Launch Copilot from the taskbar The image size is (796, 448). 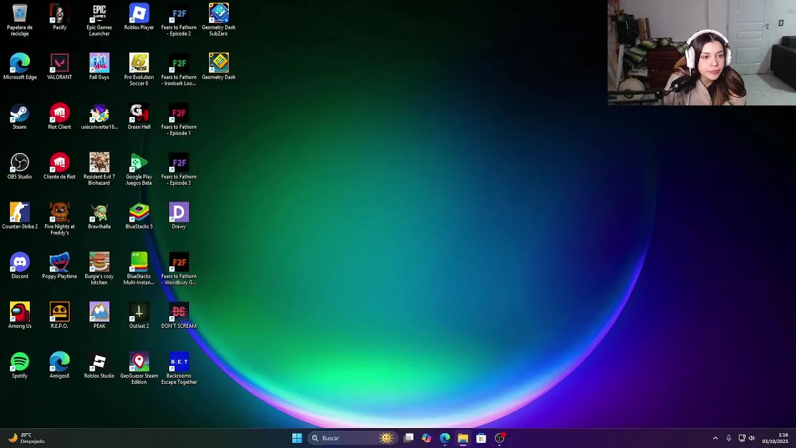click(x=427, y=438)
